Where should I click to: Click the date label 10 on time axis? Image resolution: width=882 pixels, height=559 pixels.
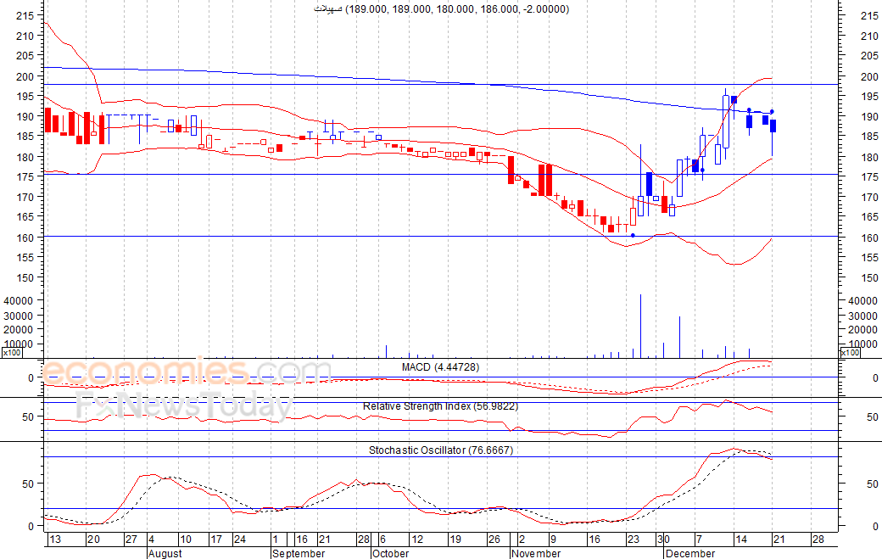pyautogui.click(x=186, y=539)
